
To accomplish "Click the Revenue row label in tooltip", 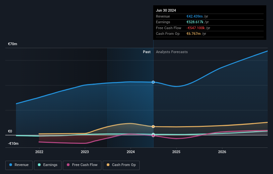I will click(x=163, y=16).
